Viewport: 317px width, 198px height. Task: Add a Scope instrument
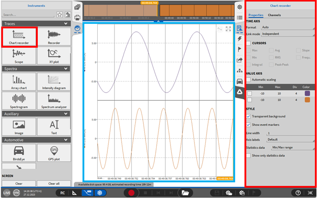pyautogui.click(x=18, y=55)
